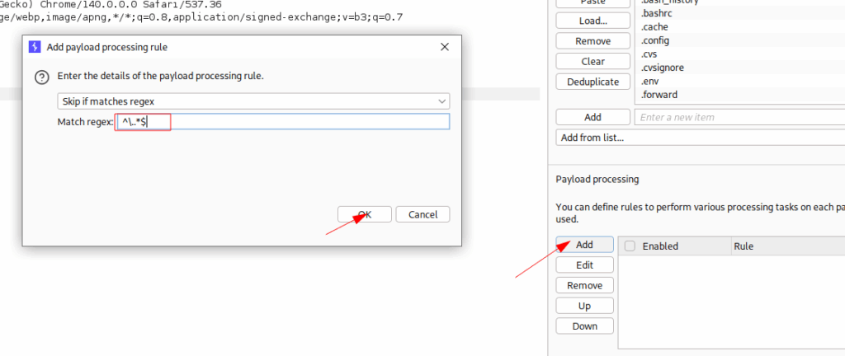Open the 'Skip if matches regex' dropdown

point(253,101)
